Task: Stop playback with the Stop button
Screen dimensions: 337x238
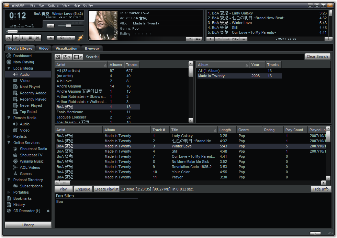Action: click(31, 38)
